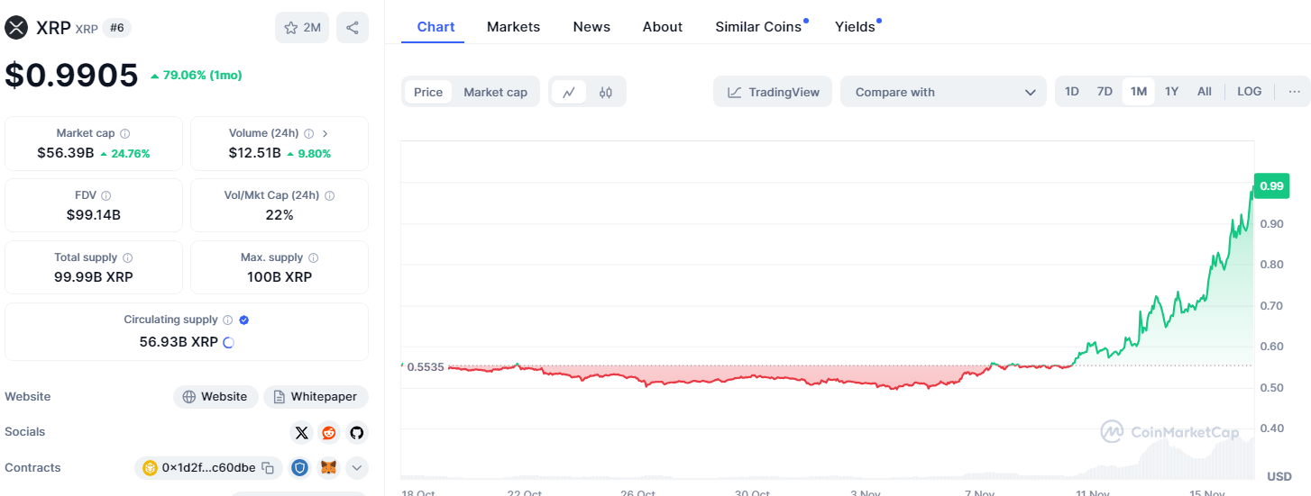Set chart range to All
Viewport: 1311px width, 496px height.
click(x=1205, y=92)
